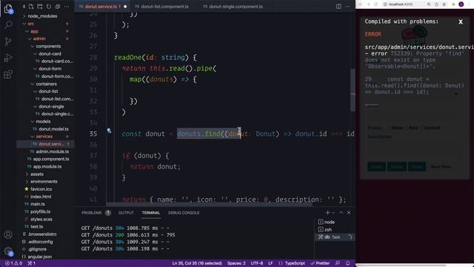Click the ports indicator in status bar
Viewport: 474px width, 267px height.
tap(32, 263)
